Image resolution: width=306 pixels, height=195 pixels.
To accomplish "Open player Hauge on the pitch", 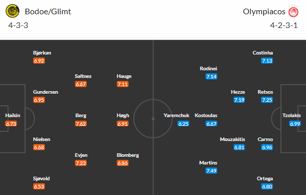I will (124, 76).
